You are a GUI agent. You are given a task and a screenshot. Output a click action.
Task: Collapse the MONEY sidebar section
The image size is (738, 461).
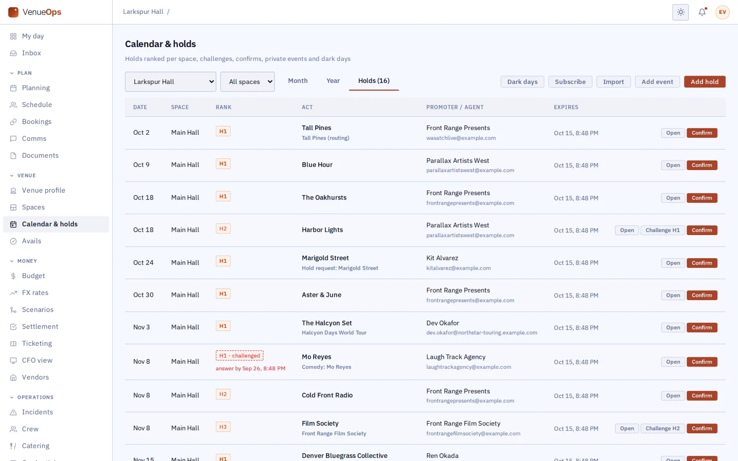(24, 261)
